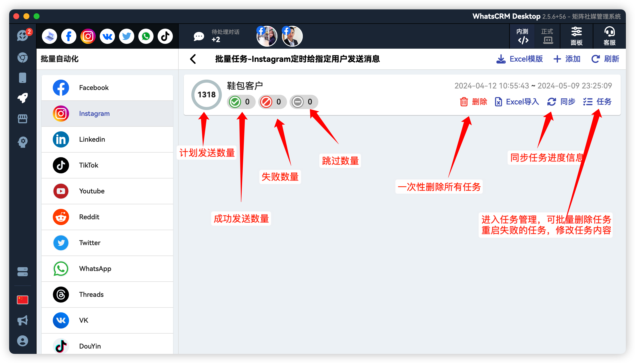Image resolution: width=635 pixels, height=363 pixels.
Task: Click the rocket icon in left sidebar
Action: [23, 98]
